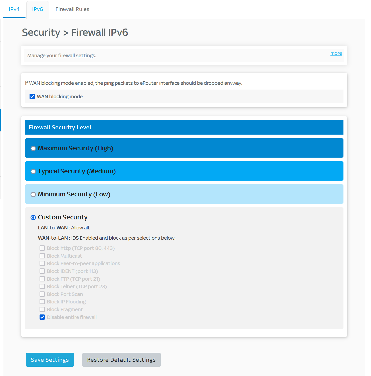Select Maximum Security (High) level
This screenshot has height=376, width=371.
(x=33, y=148)
